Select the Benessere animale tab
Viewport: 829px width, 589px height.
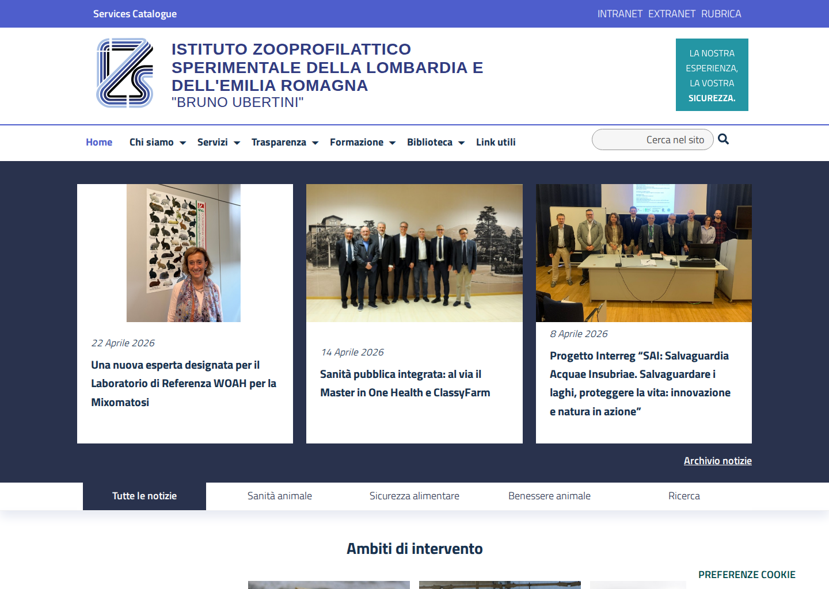549,496
